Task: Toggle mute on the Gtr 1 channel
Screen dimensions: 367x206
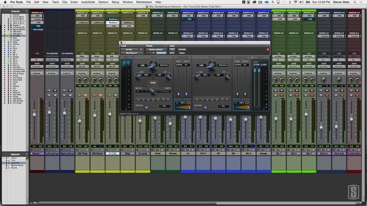Action: pos(282,95)
